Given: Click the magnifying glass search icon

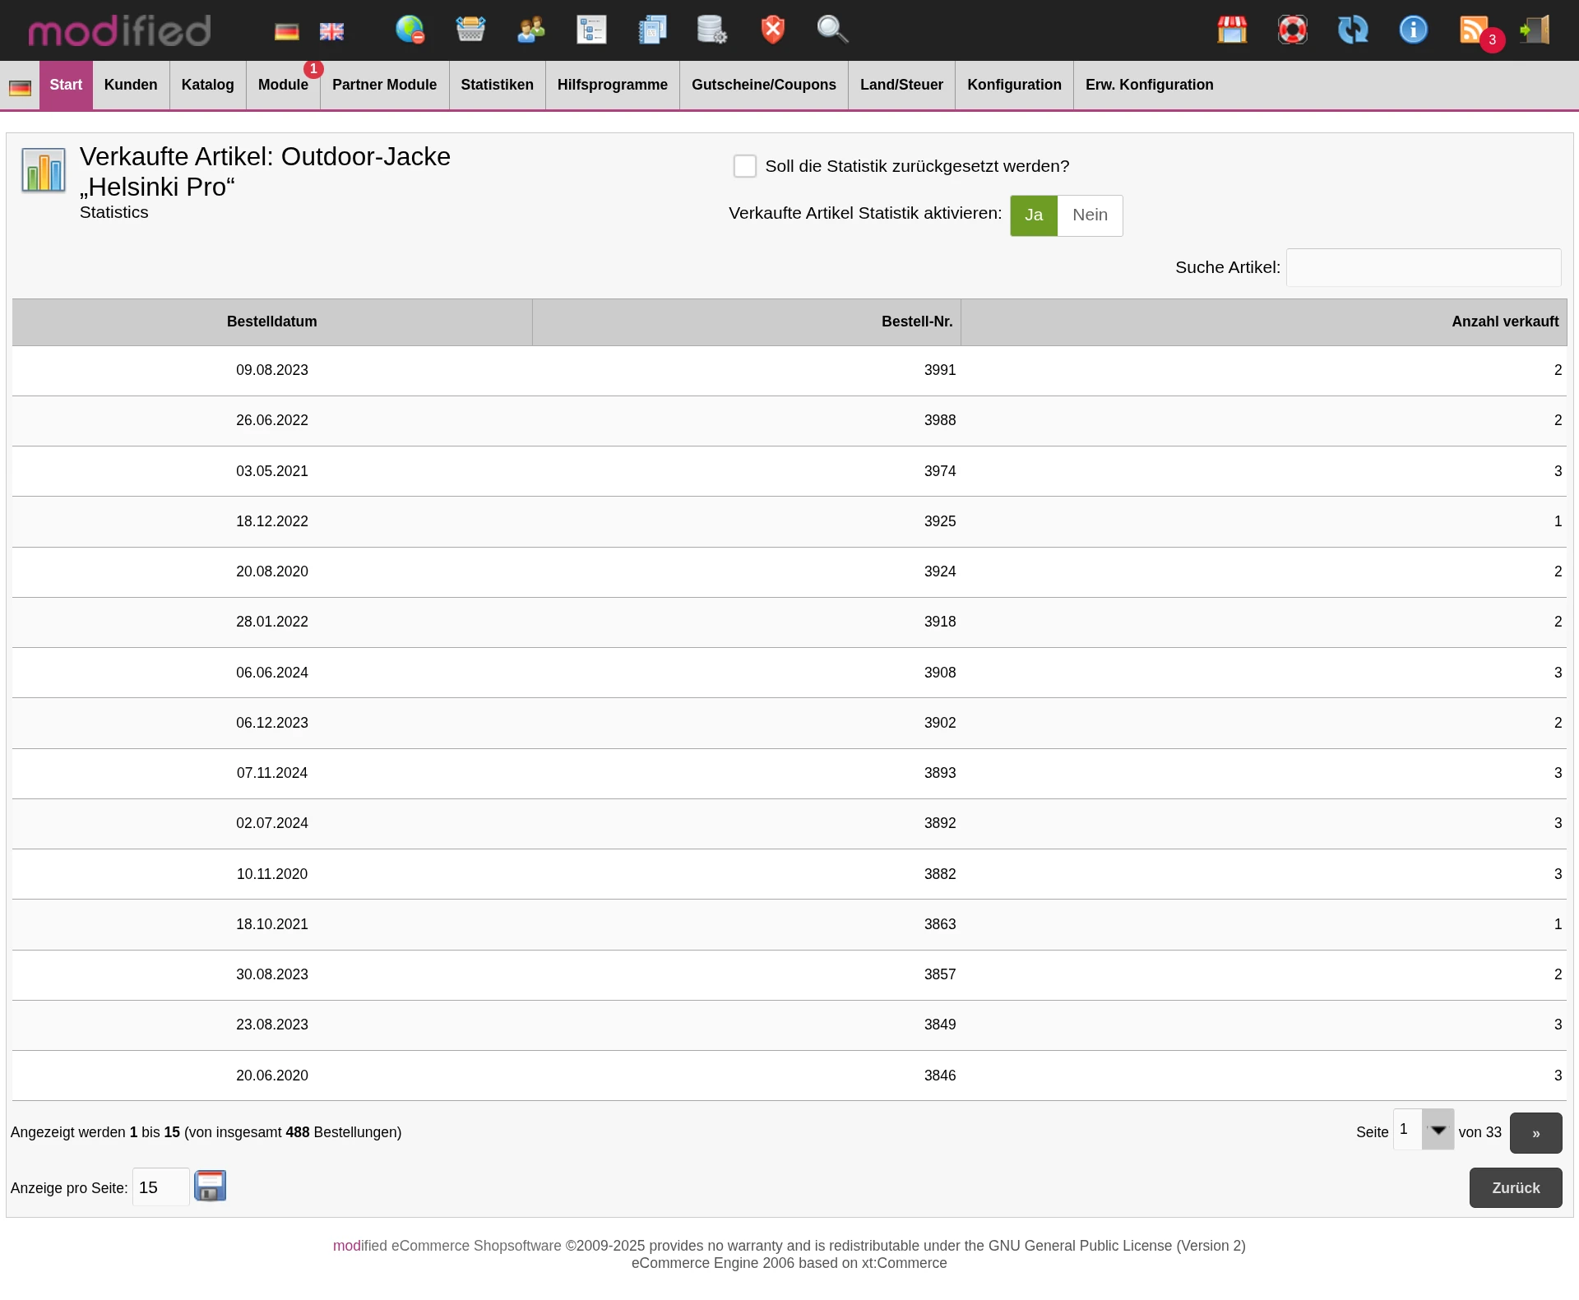Looking at the screenshot, I should tap(832, 30).
